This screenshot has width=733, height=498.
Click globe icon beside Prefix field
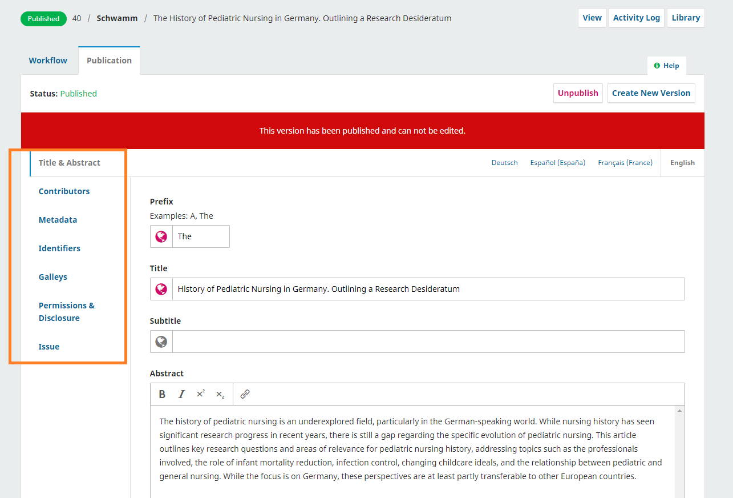[x=161, y=236]
